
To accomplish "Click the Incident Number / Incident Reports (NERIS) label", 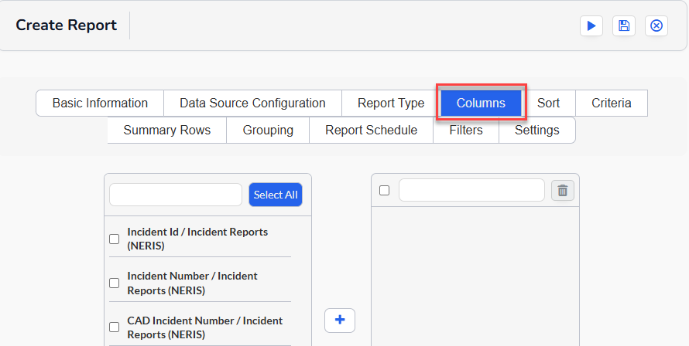I will [x=193, y=283].
